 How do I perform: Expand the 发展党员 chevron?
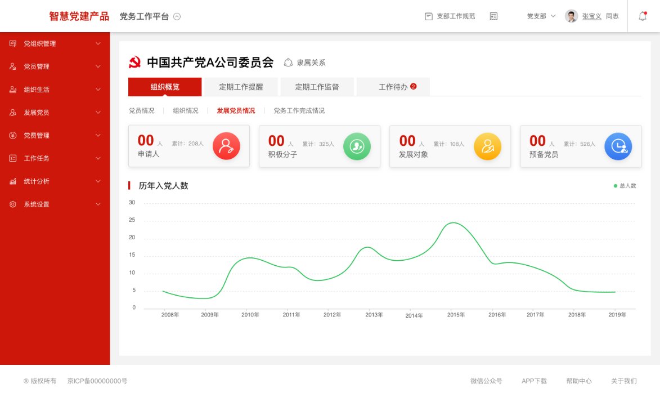(98, 112)
